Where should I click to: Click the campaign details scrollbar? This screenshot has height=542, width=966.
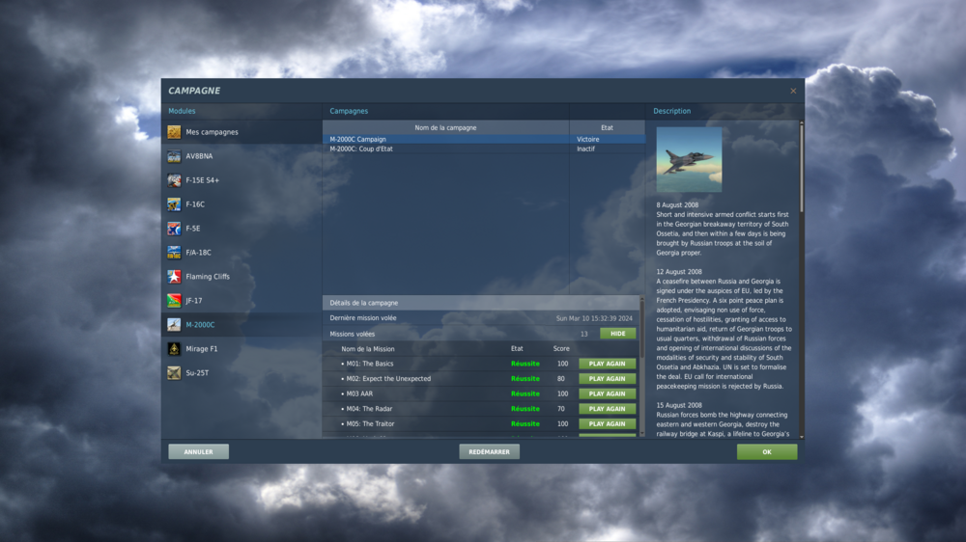click(x=642, y=328)
